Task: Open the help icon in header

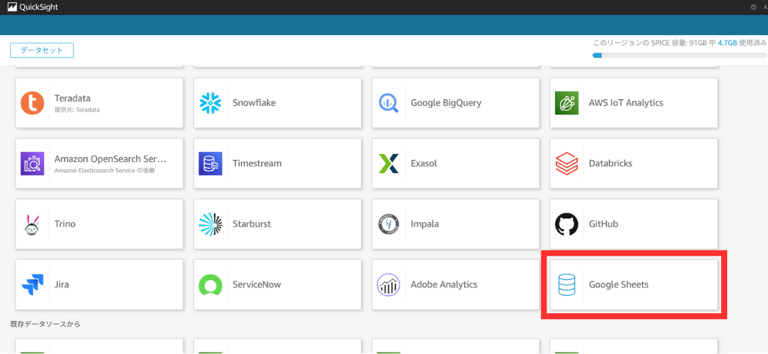Action: click(x=754, y=7)
